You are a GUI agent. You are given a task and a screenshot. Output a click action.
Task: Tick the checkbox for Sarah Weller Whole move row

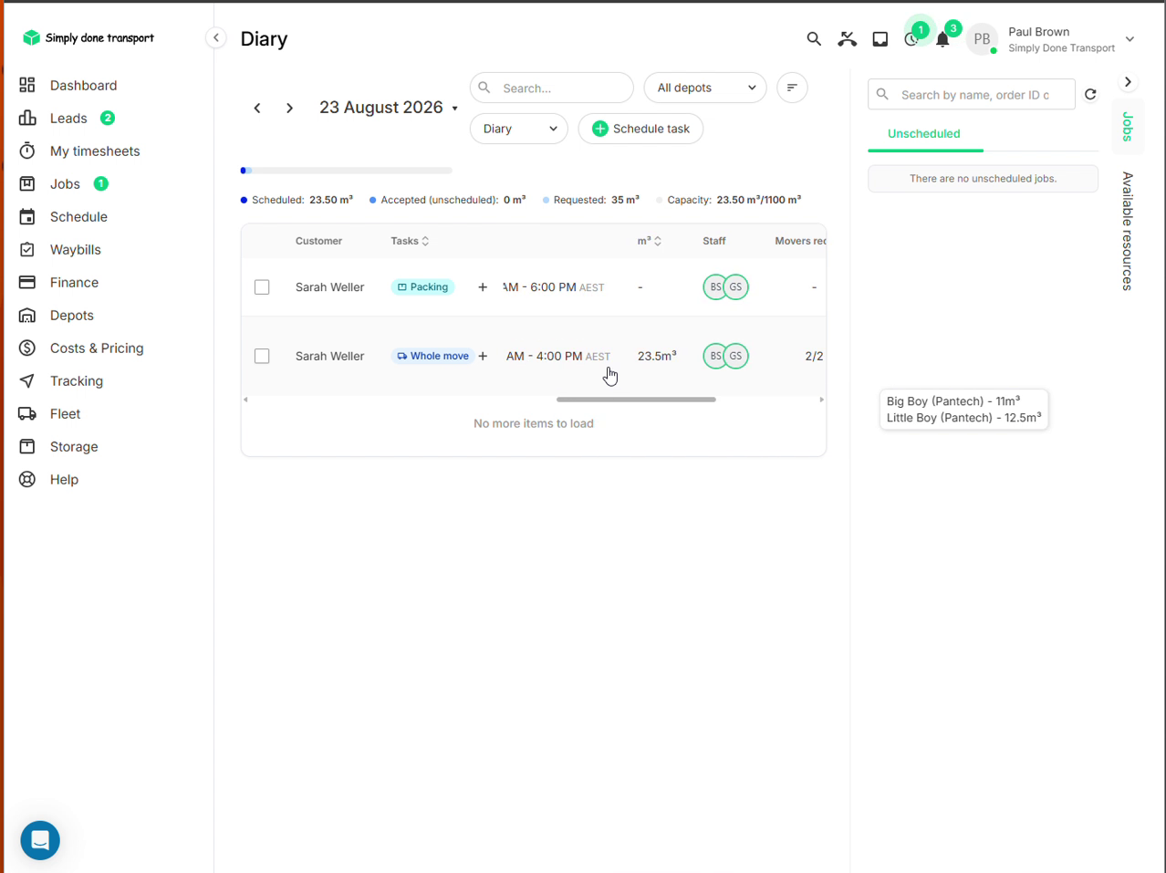pos(262,356)
